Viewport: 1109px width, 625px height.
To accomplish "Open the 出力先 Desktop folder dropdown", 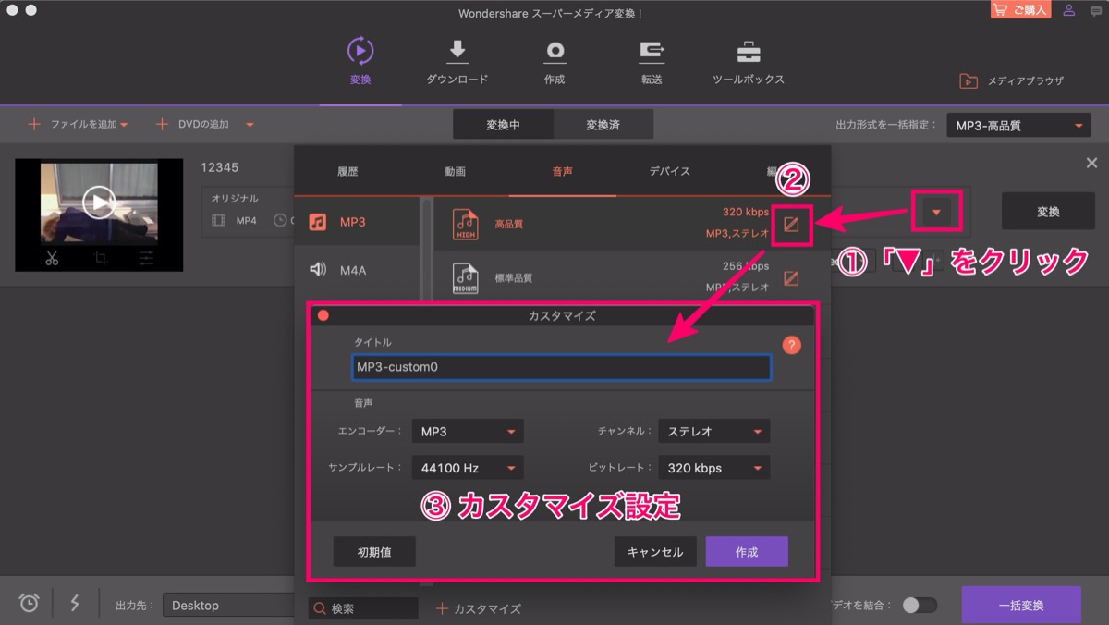I will click(x=231, y=606).
